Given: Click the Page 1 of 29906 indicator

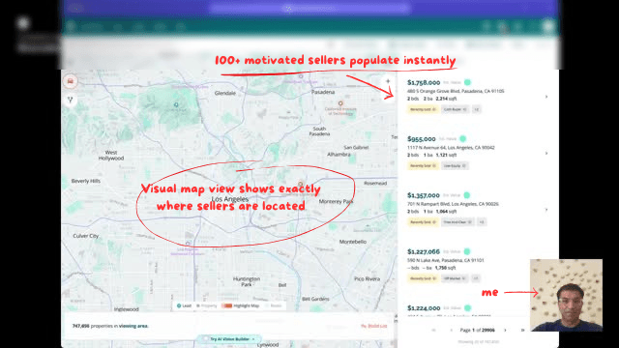Looking at the screenshot, I should (x=477, y=330).
